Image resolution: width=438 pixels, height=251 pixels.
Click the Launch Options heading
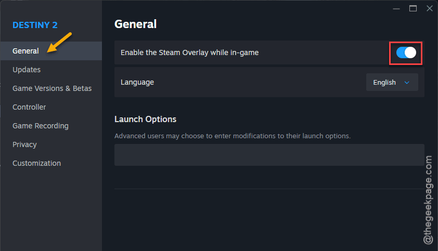145,119
